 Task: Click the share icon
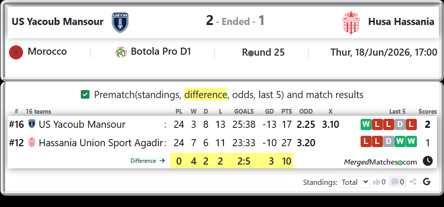[413, 182]
